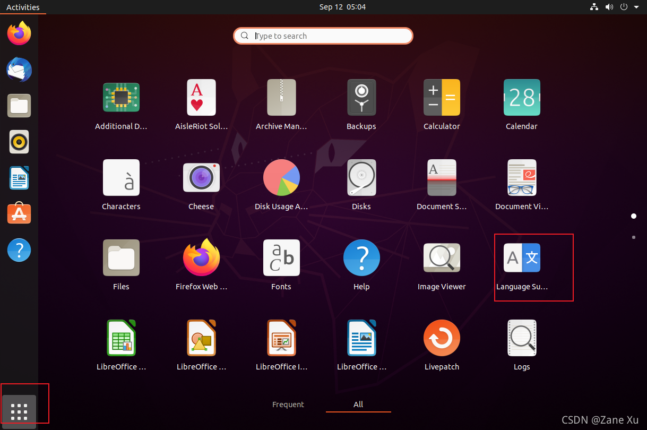
Task: Focus the Type to search field
Action: (323, 36)
